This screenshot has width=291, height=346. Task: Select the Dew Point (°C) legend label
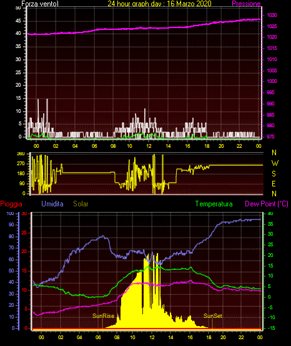tap(267, 204)
